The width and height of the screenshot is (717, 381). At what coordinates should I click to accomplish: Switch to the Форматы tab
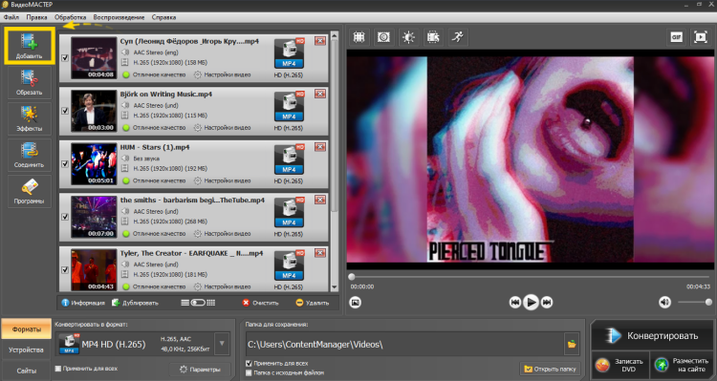26,328
